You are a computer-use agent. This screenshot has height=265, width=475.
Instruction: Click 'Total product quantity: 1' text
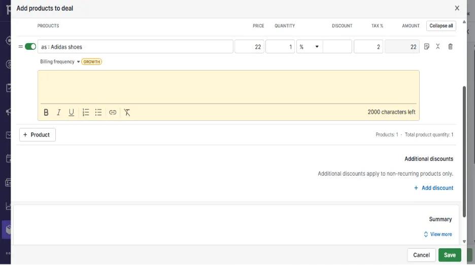click(x=429, y=135)
